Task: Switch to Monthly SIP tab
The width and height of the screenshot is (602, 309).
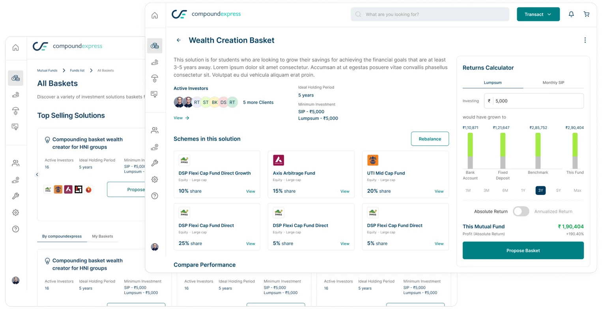Action: click(x=553, y=83)
